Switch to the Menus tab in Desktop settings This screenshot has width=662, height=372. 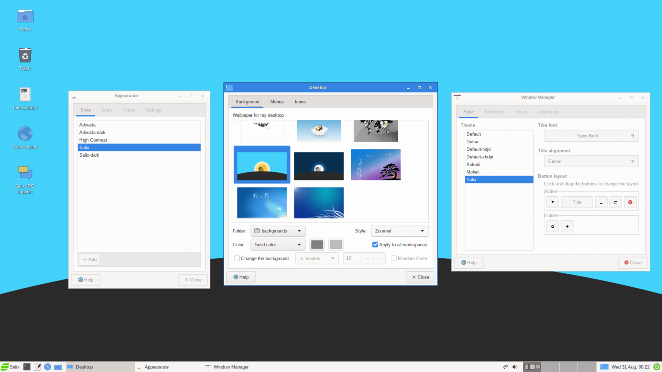tap(277, 102)
